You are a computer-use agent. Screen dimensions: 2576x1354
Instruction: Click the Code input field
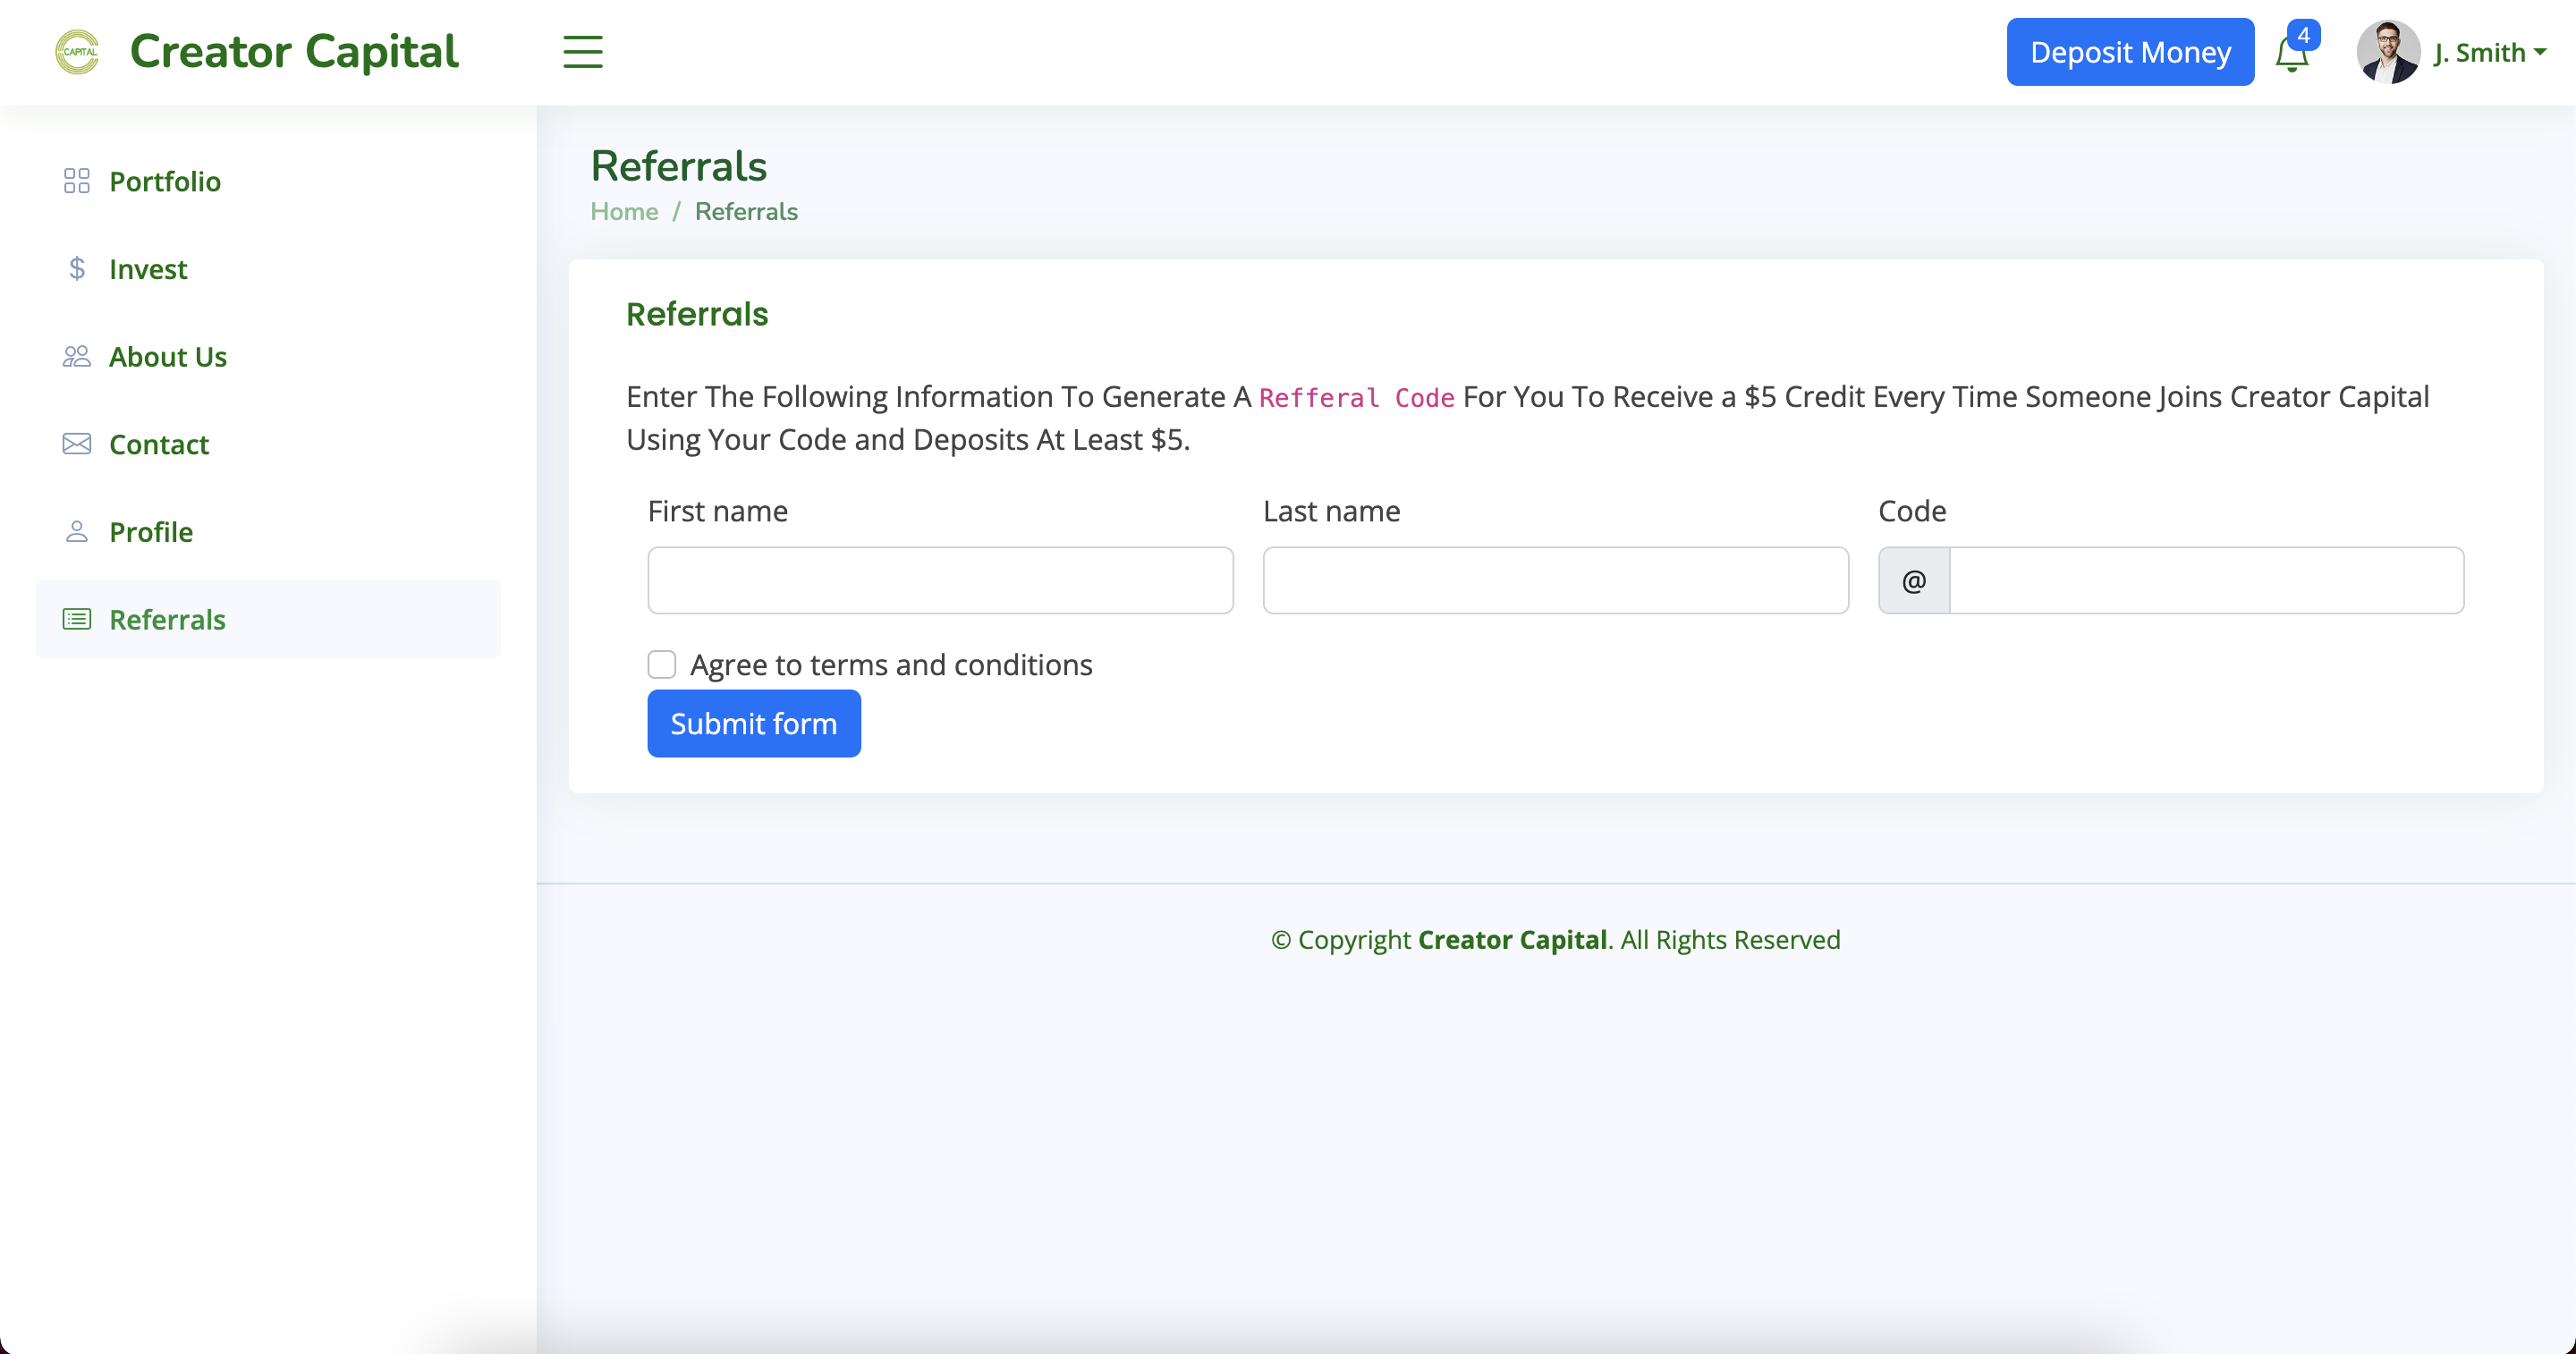2205,580
